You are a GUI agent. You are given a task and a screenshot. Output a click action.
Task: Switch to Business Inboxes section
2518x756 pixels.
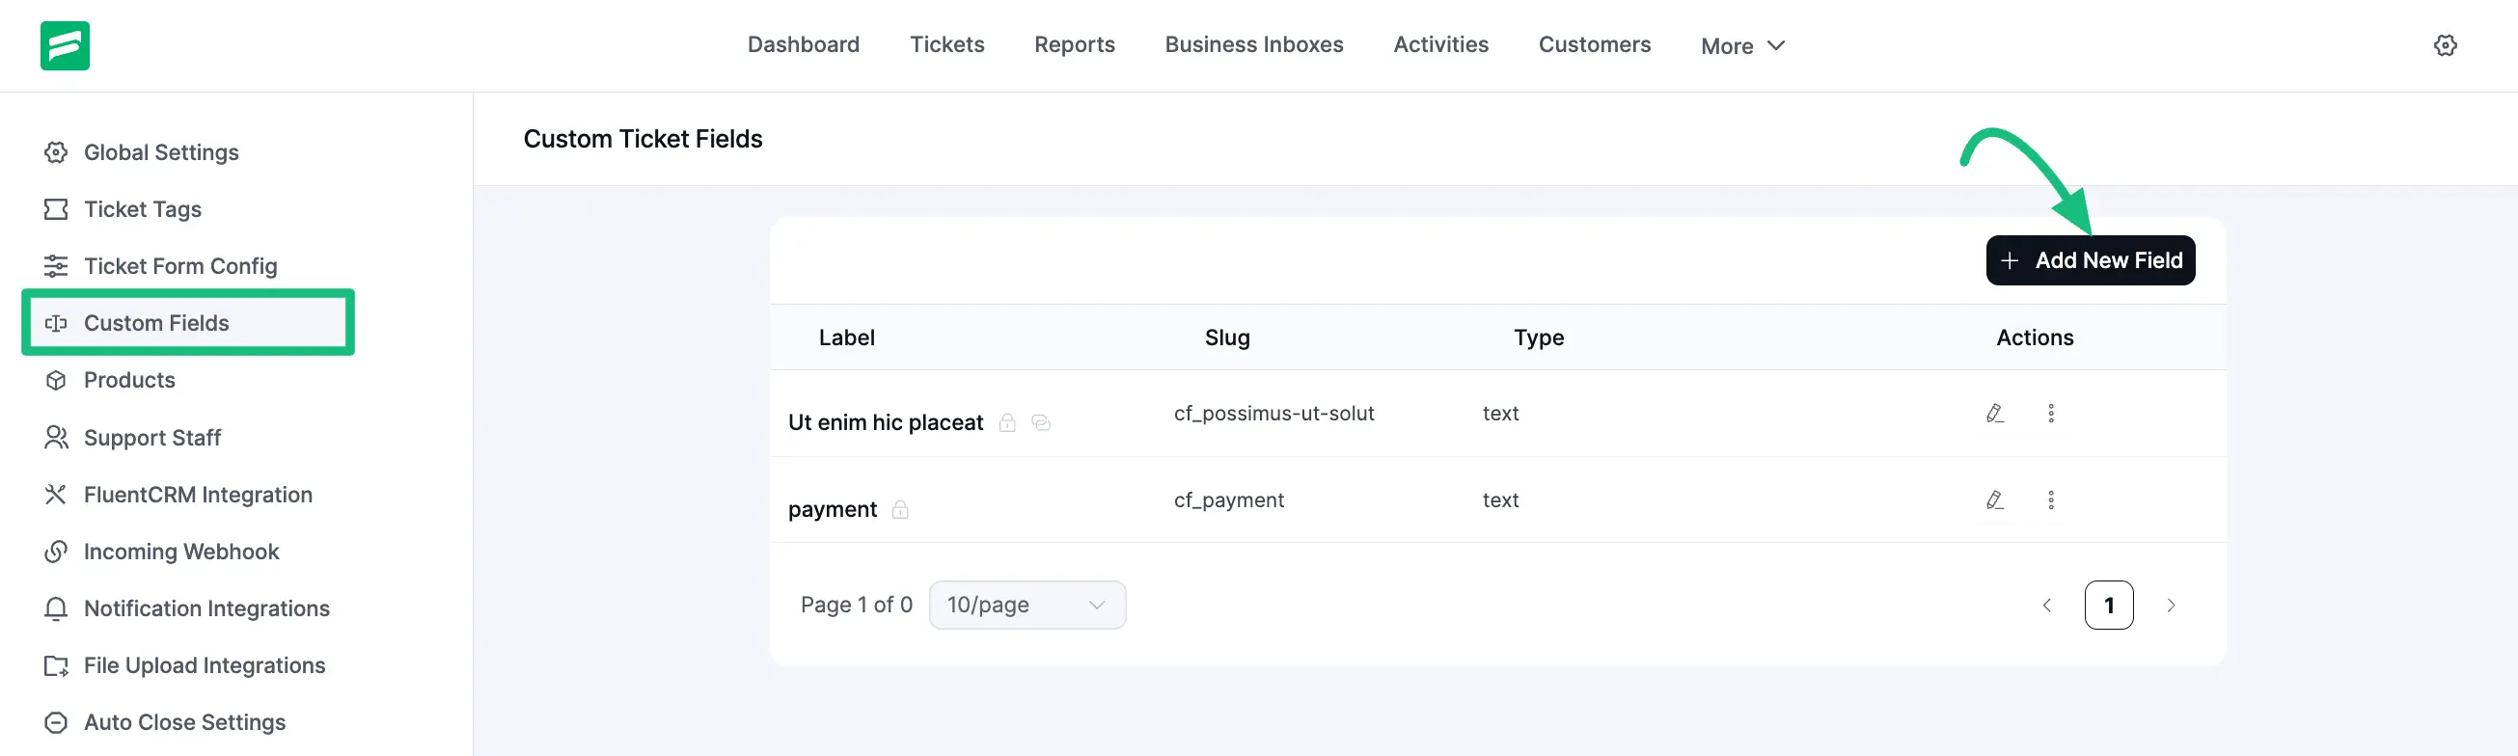[1253, 45]
